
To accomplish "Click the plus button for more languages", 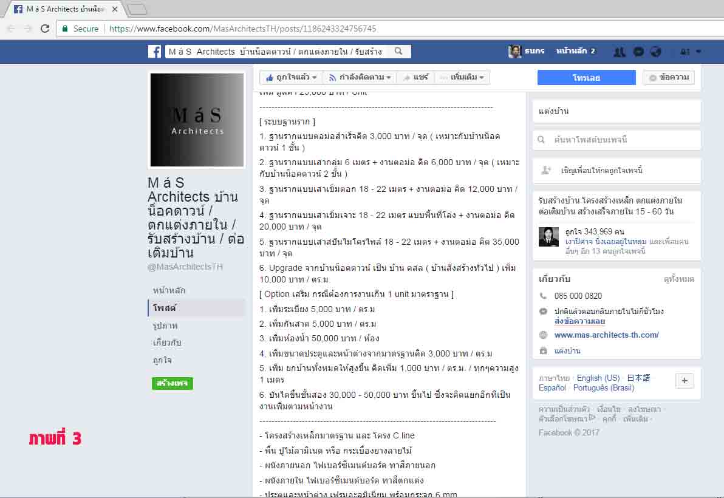I will coord(685,381).
